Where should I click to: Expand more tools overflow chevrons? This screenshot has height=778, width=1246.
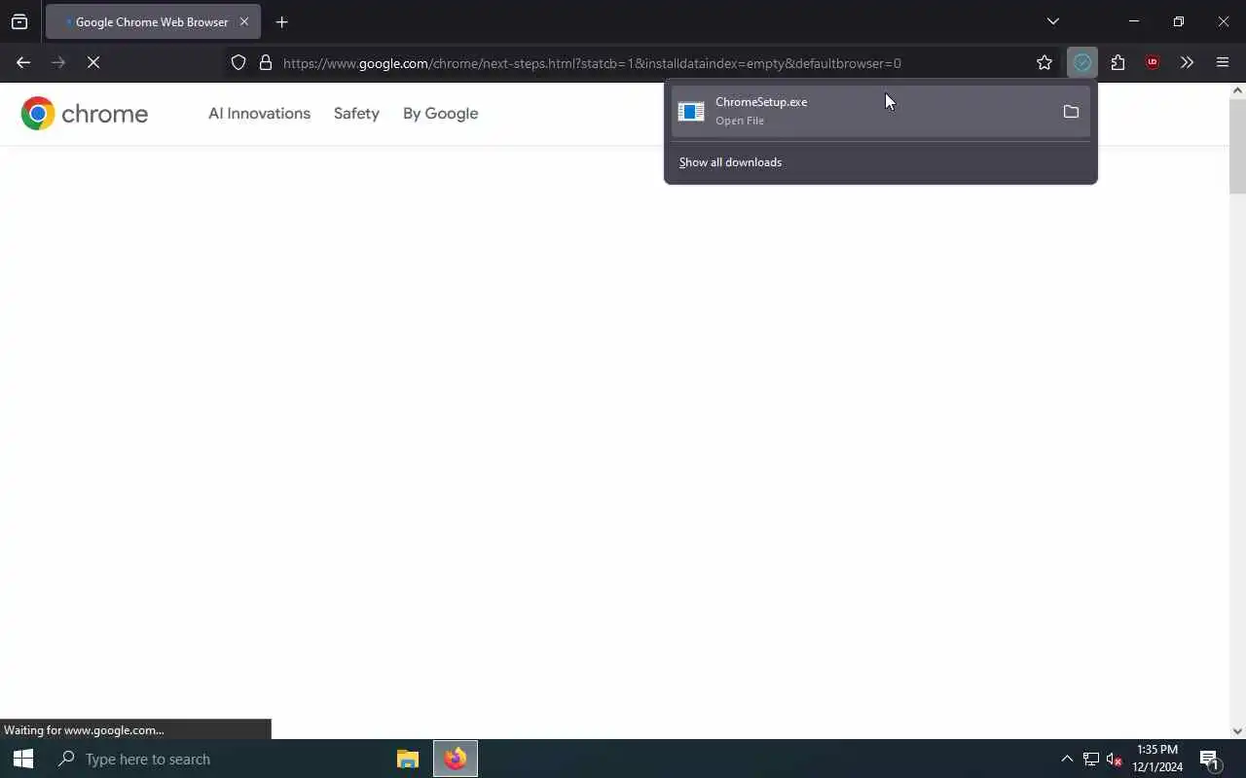[x=1187, y=62]
